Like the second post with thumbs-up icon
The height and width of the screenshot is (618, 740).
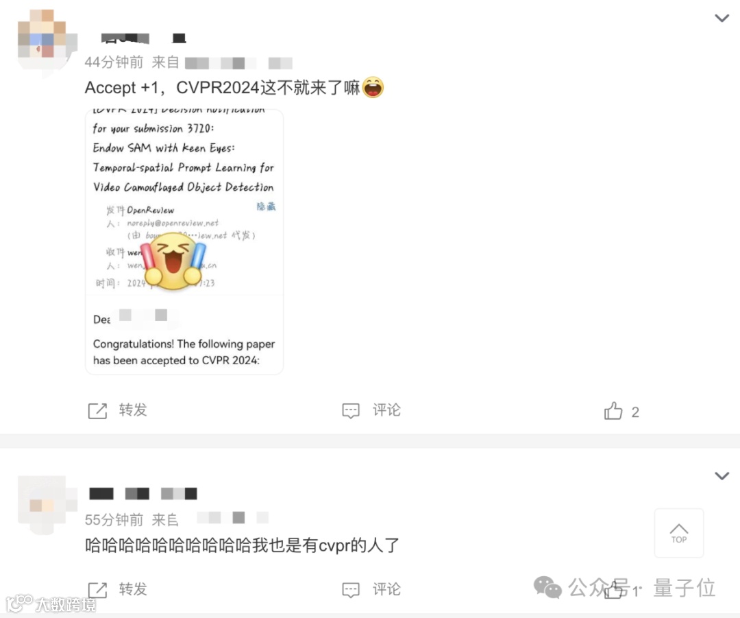point(613,590)
